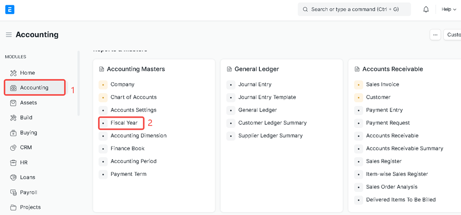Click the CRM module icon
The width and height of the screenshot is (461, 215).
pyautogui.click(x=13, y=147)
